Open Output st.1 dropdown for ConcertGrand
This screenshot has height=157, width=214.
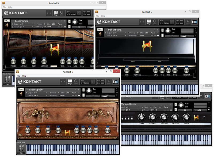pos(23,24)
